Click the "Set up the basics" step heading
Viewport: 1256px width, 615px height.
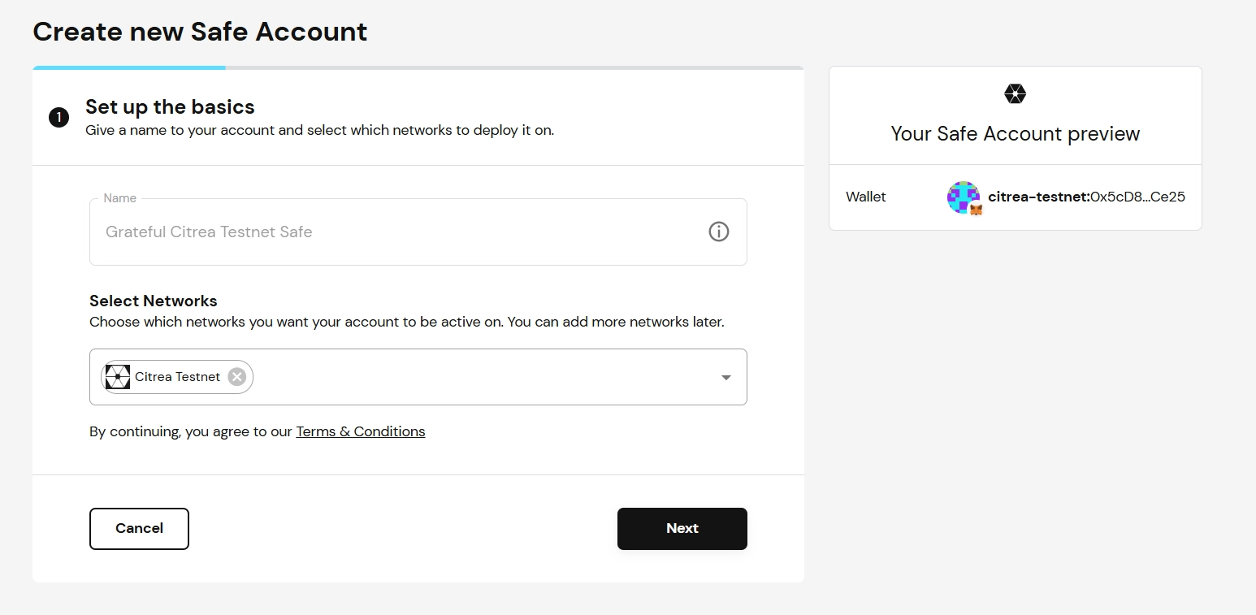pyautogui.click(x=170, y=107)
